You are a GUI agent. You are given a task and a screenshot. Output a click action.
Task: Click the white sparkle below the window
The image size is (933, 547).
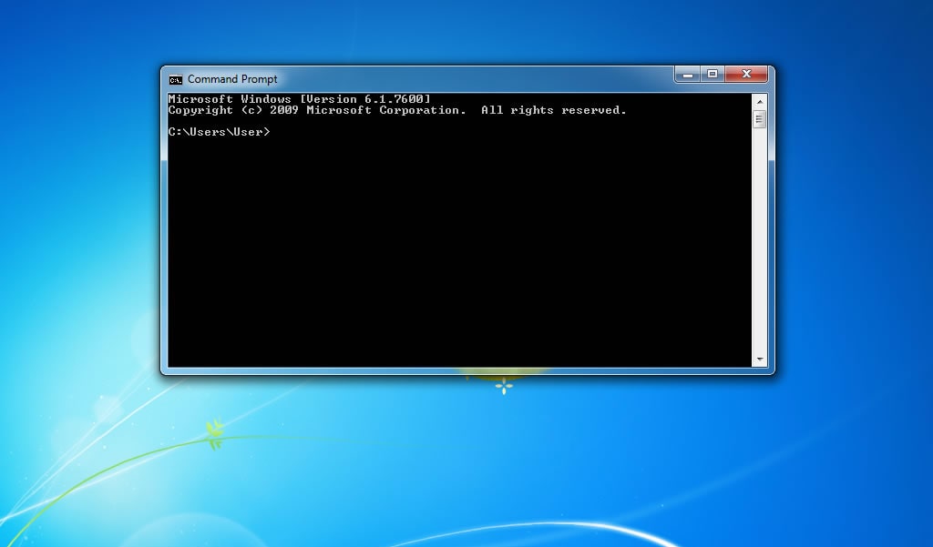(504, 387)
